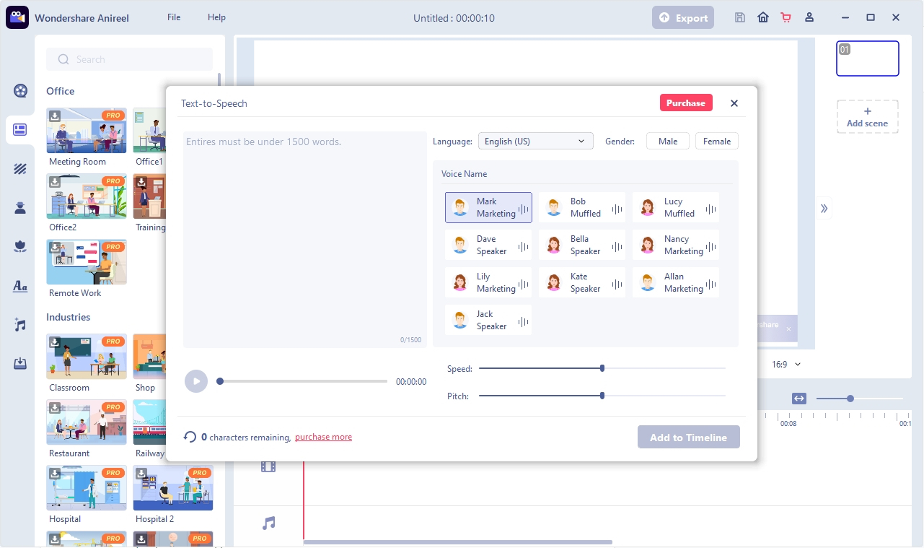Expand the right panel double-chevron
This screenshot has height=548, width=924.
click(824, 209)
